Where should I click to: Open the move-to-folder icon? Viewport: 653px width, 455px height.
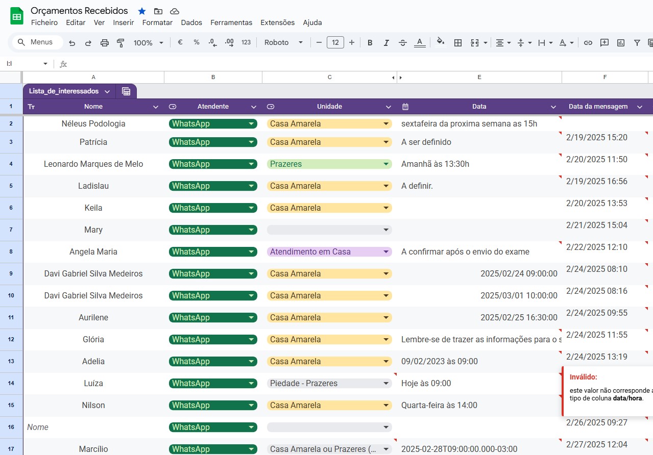158,11
